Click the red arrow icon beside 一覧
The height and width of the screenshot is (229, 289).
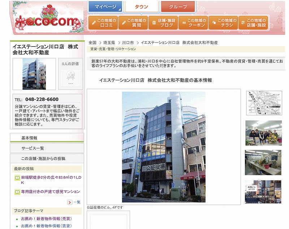[70, 202]
